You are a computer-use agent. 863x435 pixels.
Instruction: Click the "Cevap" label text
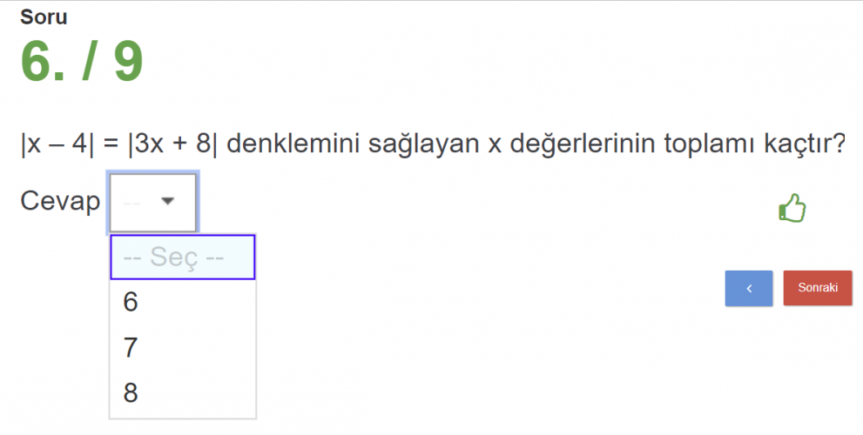point(60,203)
